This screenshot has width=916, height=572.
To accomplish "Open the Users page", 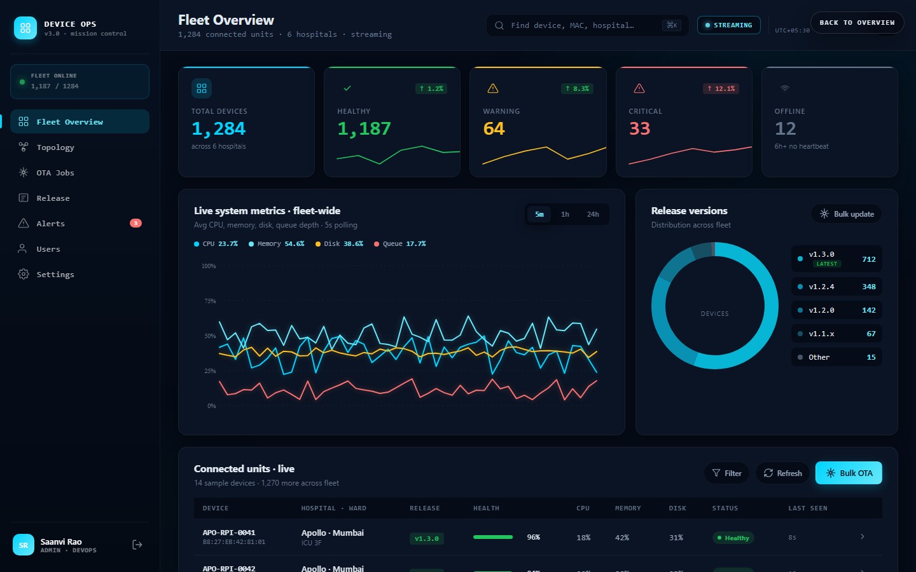I will coord(80,249).
